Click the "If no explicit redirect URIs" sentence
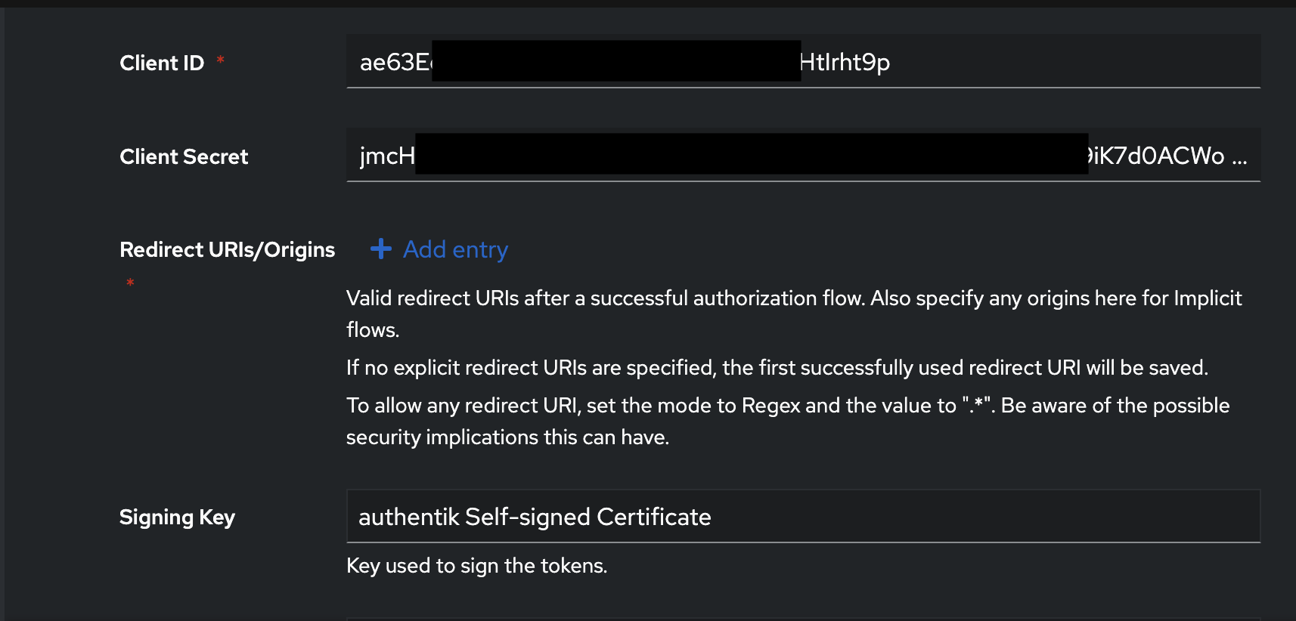This screenshot has height=621, width=1296. click(x=777, y=368)
